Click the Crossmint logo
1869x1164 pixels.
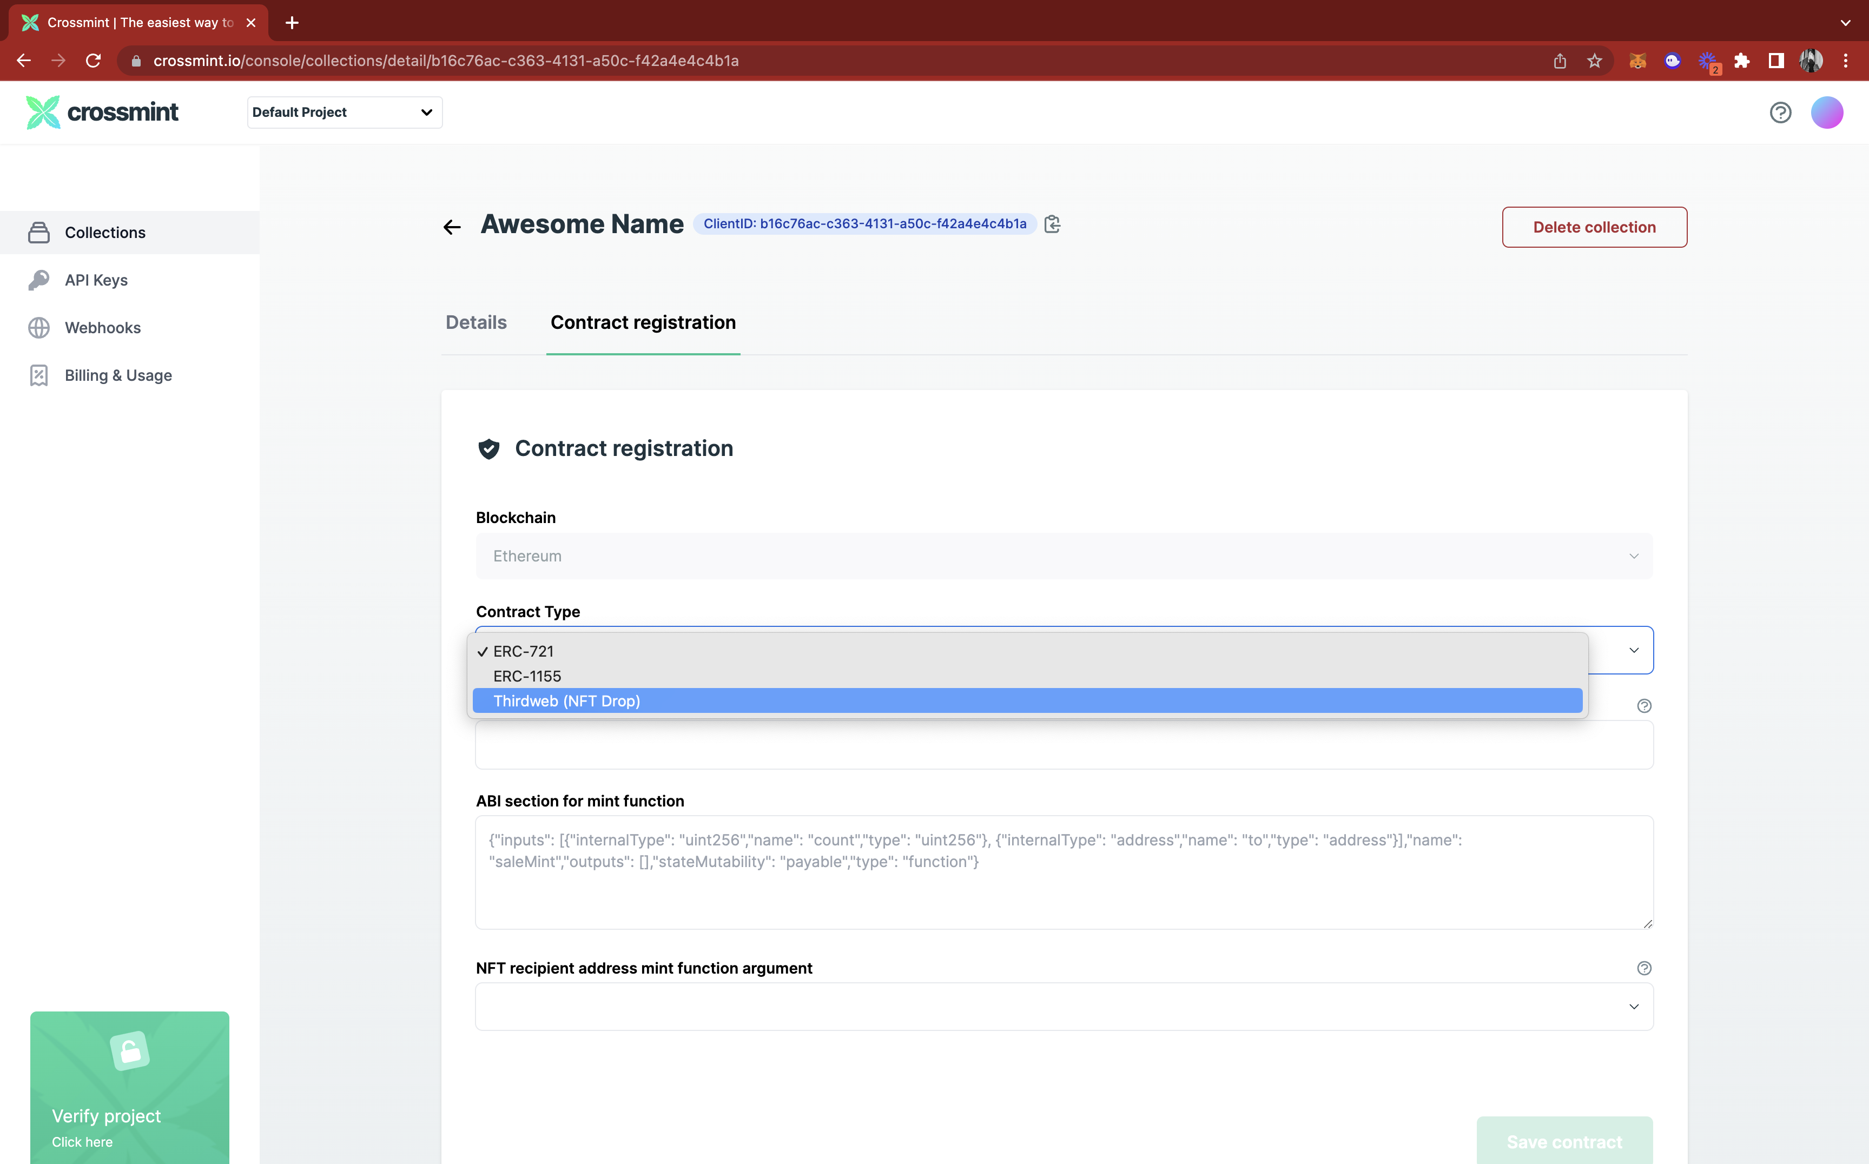tap(102, 113)
